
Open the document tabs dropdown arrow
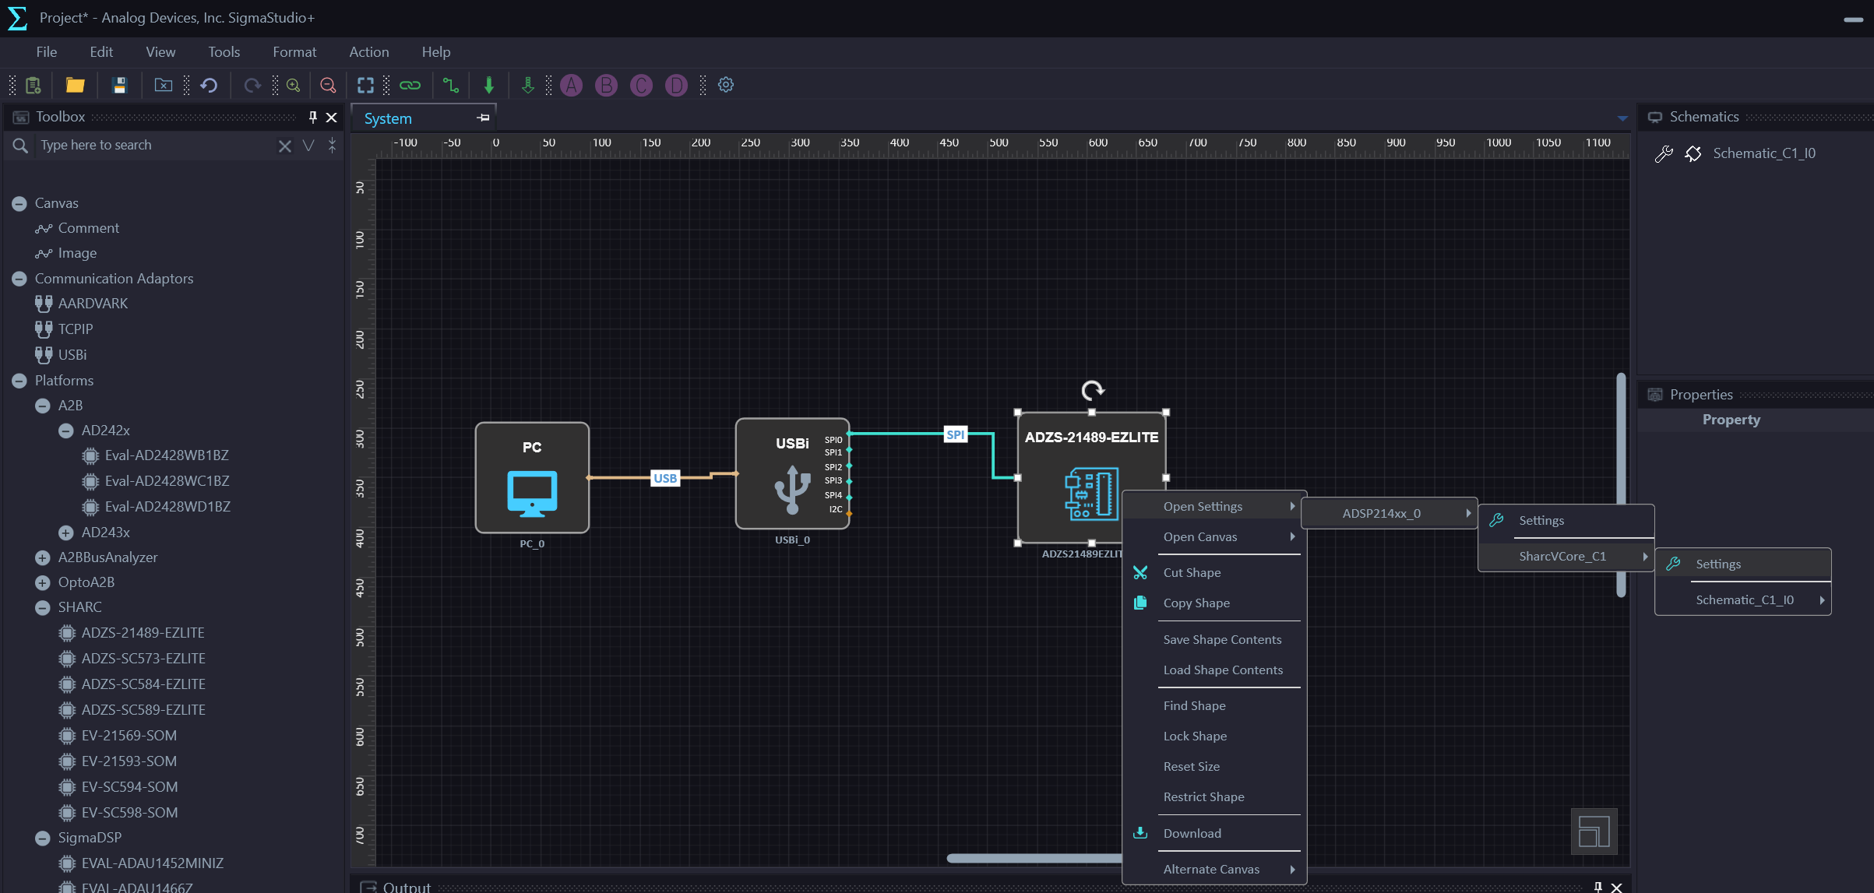pos(1622,118)
